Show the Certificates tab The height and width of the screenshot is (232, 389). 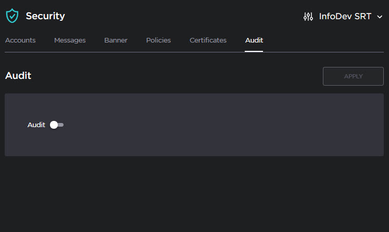[208, 40]
